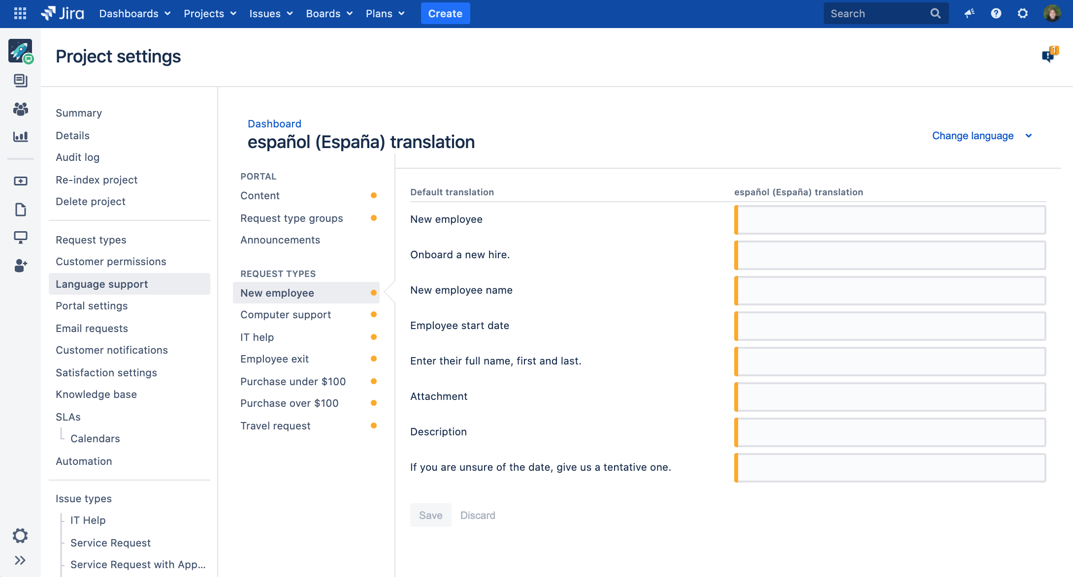Screen dimensions: 1073x577
Task: Select Computer support request type
Action: 286,315
